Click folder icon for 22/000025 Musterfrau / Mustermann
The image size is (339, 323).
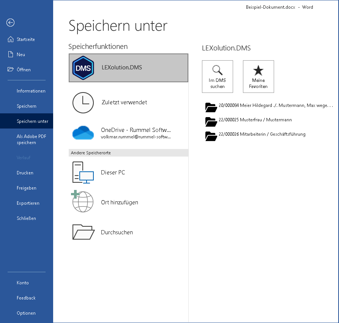tap(211, 122)
